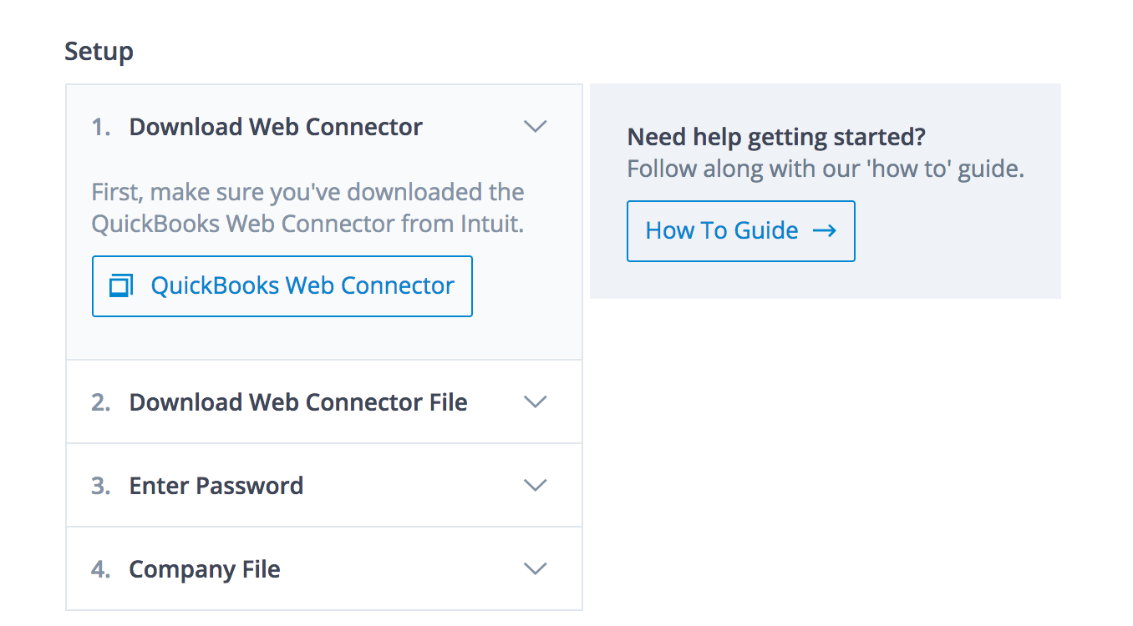1133x626 pixels.
Task: Click step number 3 in Setup list
Action: pos(101,486)
